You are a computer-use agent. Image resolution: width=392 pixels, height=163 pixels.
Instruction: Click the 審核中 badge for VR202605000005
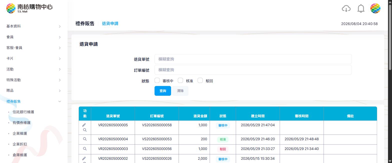tap(223, 125)
